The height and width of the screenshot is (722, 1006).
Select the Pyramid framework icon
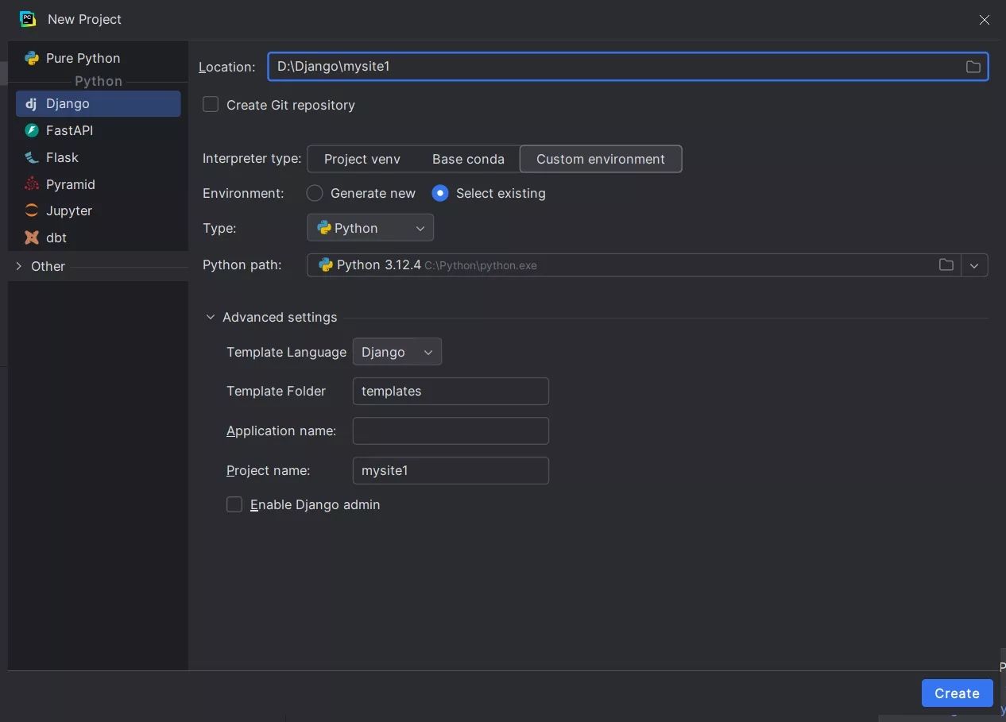(x=32, y=184)
